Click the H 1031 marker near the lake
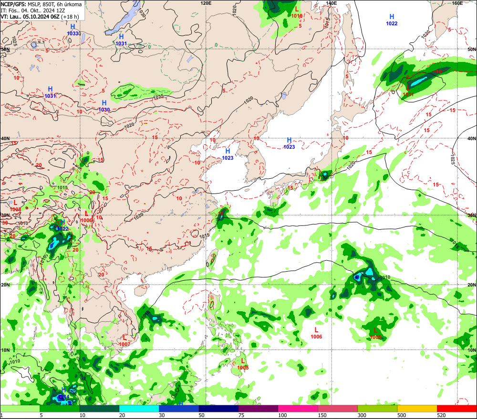 point(121,40)
